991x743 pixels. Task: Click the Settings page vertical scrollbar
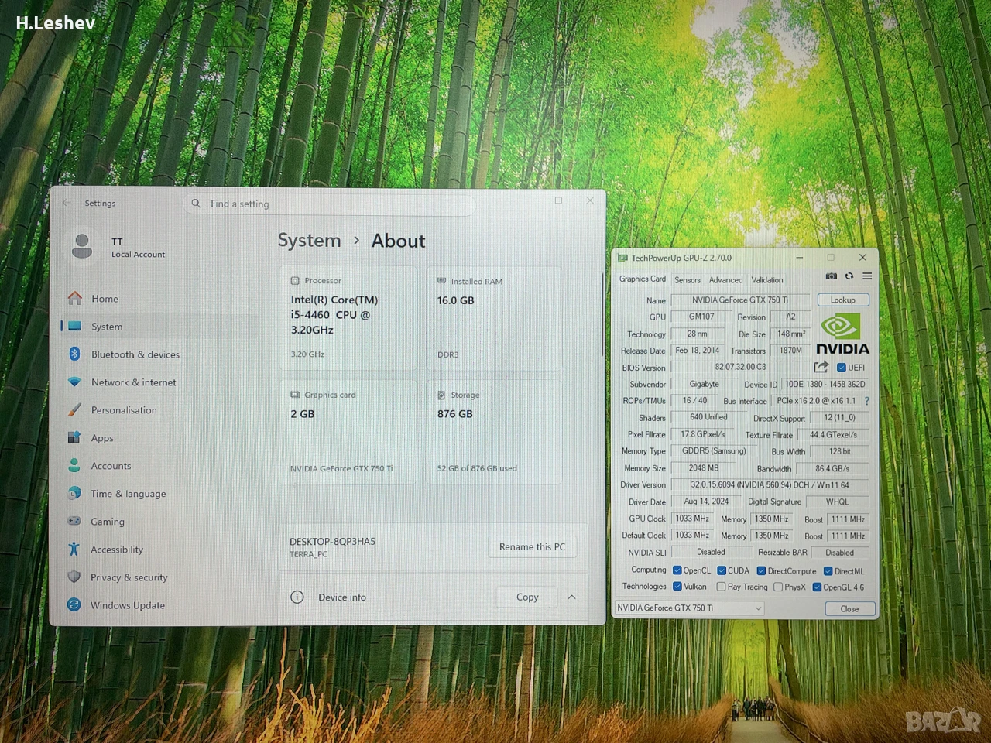point(602,313)
